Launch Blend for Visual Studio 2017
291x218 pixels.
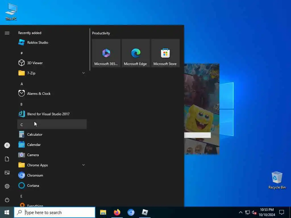click(52, 114)
